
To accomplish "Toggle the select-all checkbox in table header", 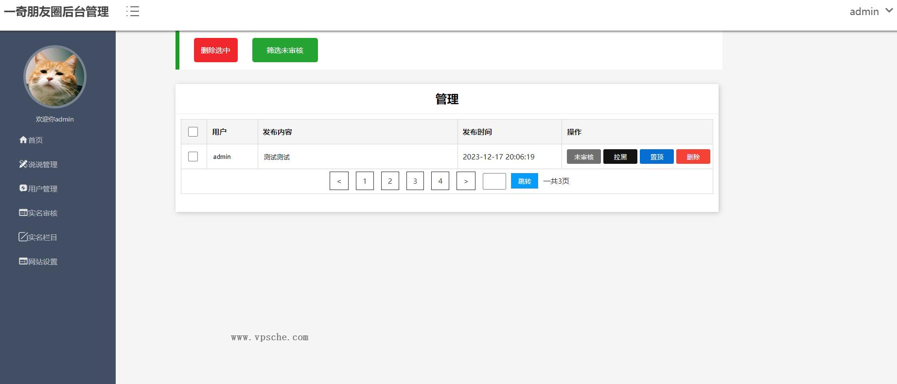I will 193,132.
